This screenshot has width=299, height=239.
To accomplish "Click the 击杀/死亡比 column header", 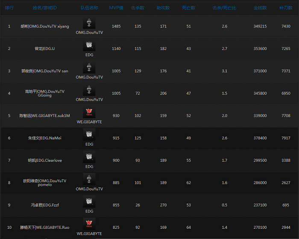I will (x=224, y=8).
